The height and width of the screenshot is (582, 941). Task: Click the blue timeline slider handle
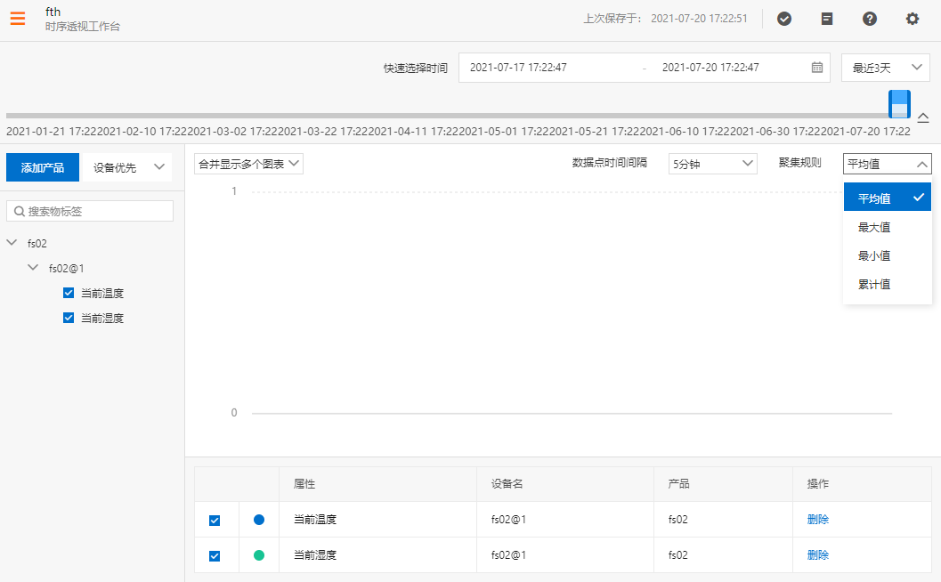tap(899, 103)
